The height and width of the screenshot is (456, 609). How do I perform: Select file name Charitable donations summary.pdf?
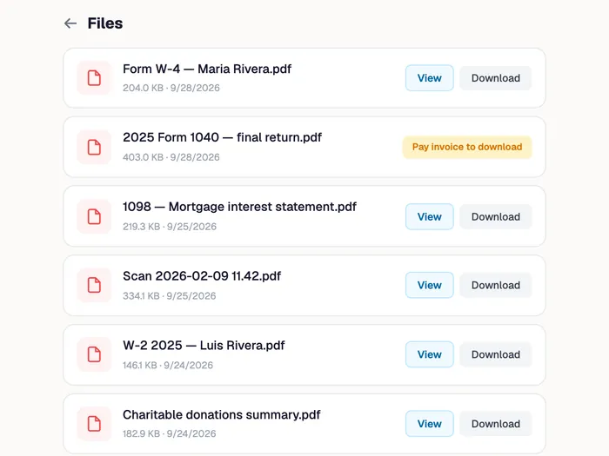(221, 415)
